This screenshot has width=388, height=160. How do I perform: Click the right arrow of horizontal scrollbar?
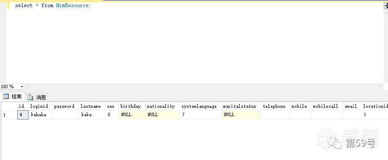tap(380, 86)
